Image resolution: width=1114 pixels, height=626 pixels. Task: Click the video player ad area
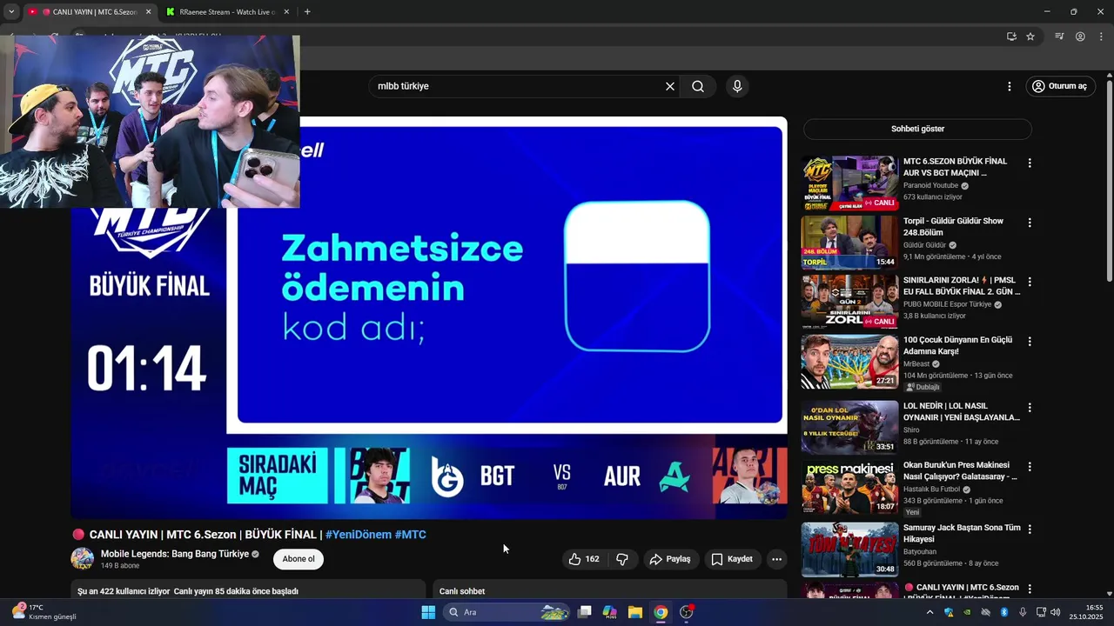[509, 276]
